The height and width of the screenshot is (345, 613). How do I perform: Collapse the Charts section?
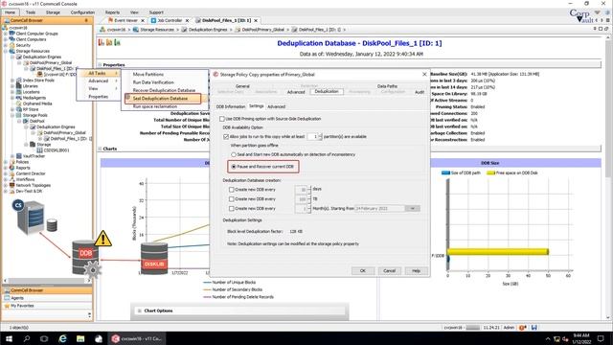pos(100,149)
